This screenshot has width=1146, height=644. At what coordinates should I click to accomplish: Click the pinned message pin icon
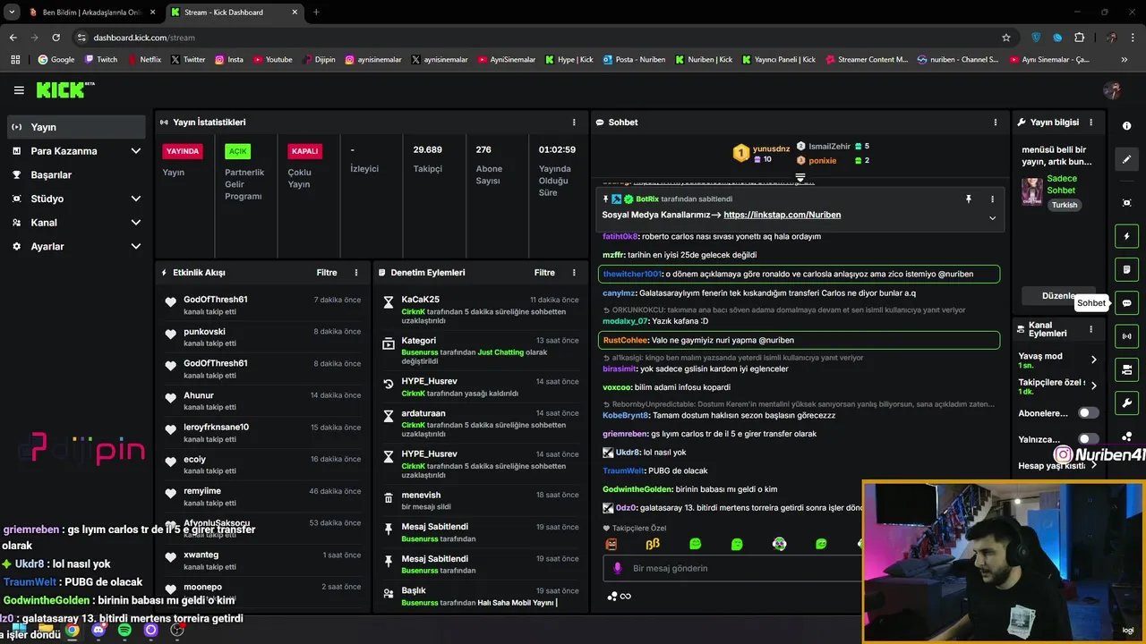pyautogui.click(x=968, y=199)
